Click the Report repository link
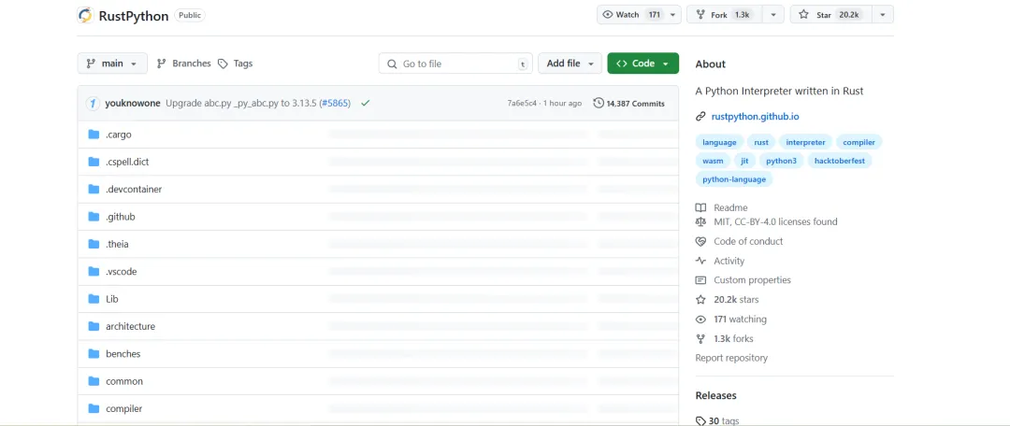 (731, 358)
